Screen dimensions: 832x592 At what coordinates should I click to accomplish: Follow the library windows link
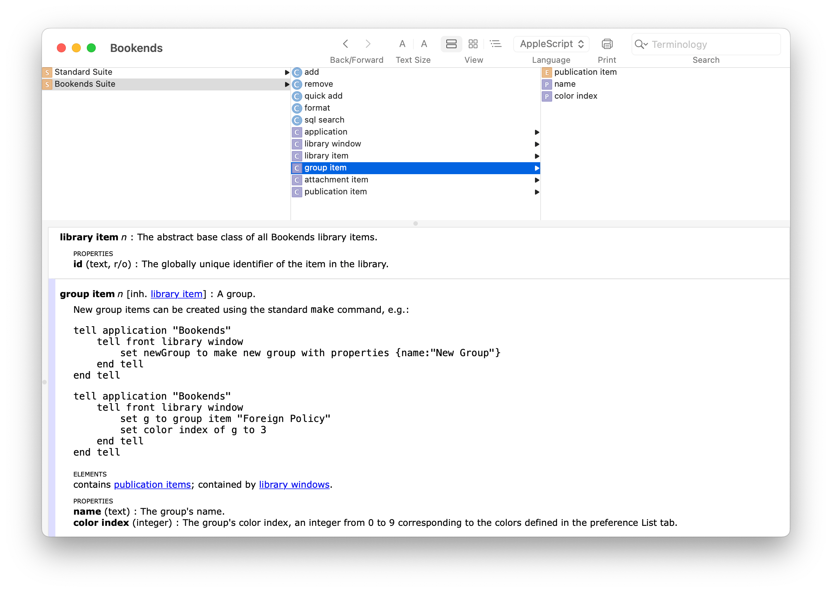[294, 484]
